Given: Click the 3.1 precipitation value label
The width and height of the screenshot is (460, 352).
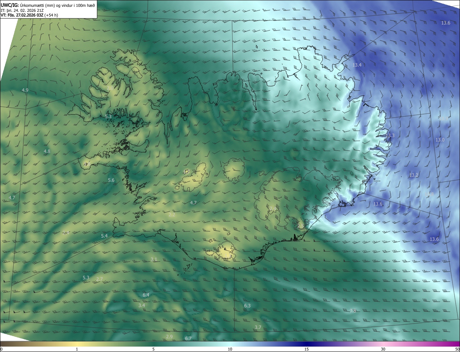Looking at the screenshot, I should [x=154, y=260].
